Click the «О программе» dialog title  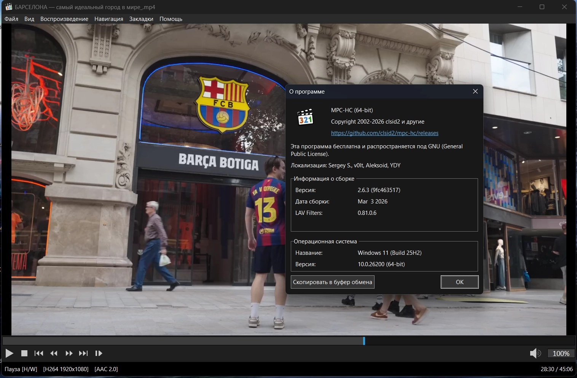307,92
